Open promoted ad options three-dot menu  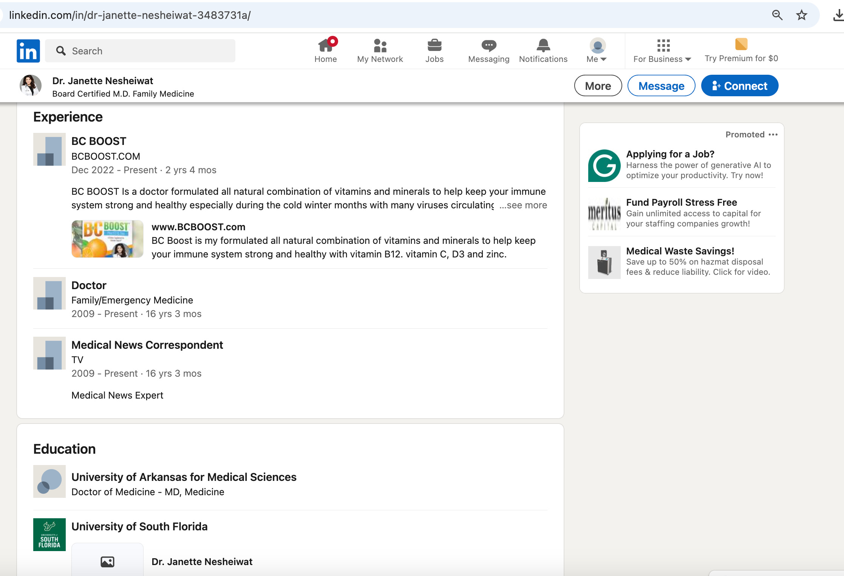tap(773, 135)
